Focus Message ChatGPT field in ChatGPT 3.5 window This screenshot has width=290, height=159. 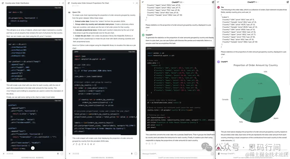coord(176,154)
